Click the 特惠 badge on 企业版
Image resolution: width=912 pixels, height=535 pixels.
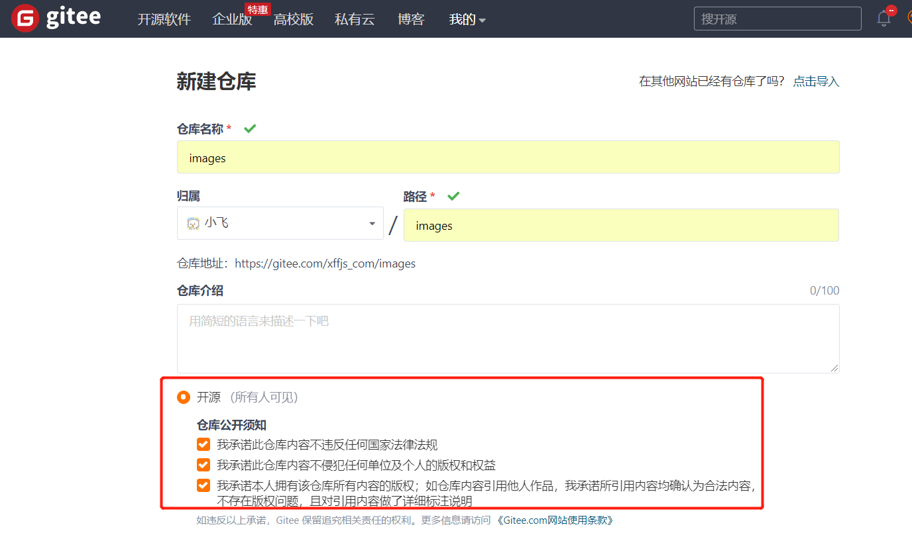pos(258,9)
